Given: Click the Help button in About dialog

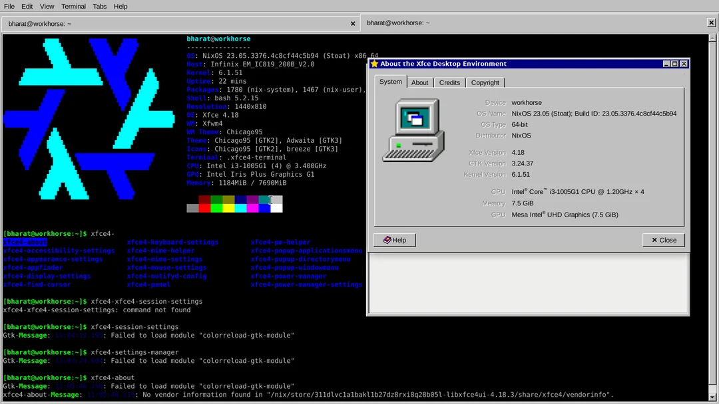Looking at the screenshot, I should [394, 240].
